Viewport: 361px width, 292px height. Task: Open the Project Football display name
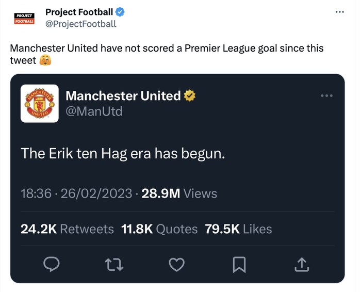[79, 12]
